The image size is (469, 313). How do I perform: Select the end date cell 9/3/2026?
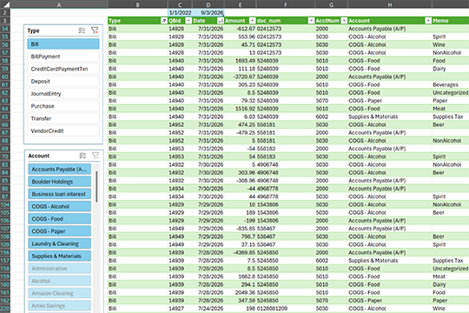tap(208, 12)
